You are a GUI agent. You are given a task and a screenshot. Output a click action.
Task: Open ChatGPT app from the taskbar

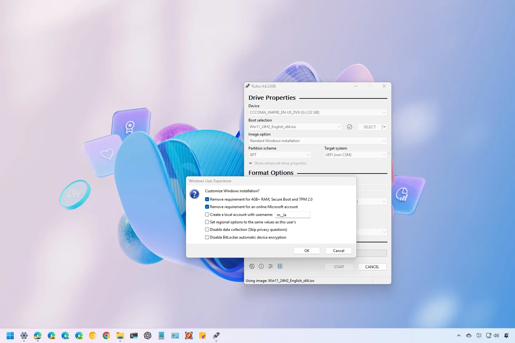point(148,336)
